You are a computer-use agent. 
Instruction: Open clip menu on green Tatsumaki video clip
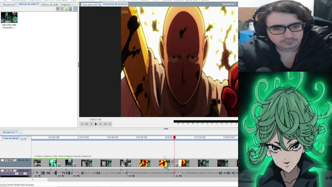pyautogui.click(x=54, y=161)
